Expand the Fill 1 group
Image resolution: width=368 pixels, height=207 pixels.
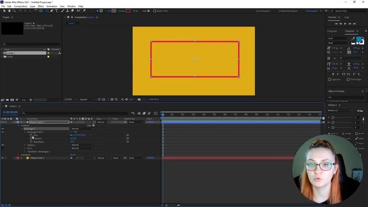pos(25,148)
